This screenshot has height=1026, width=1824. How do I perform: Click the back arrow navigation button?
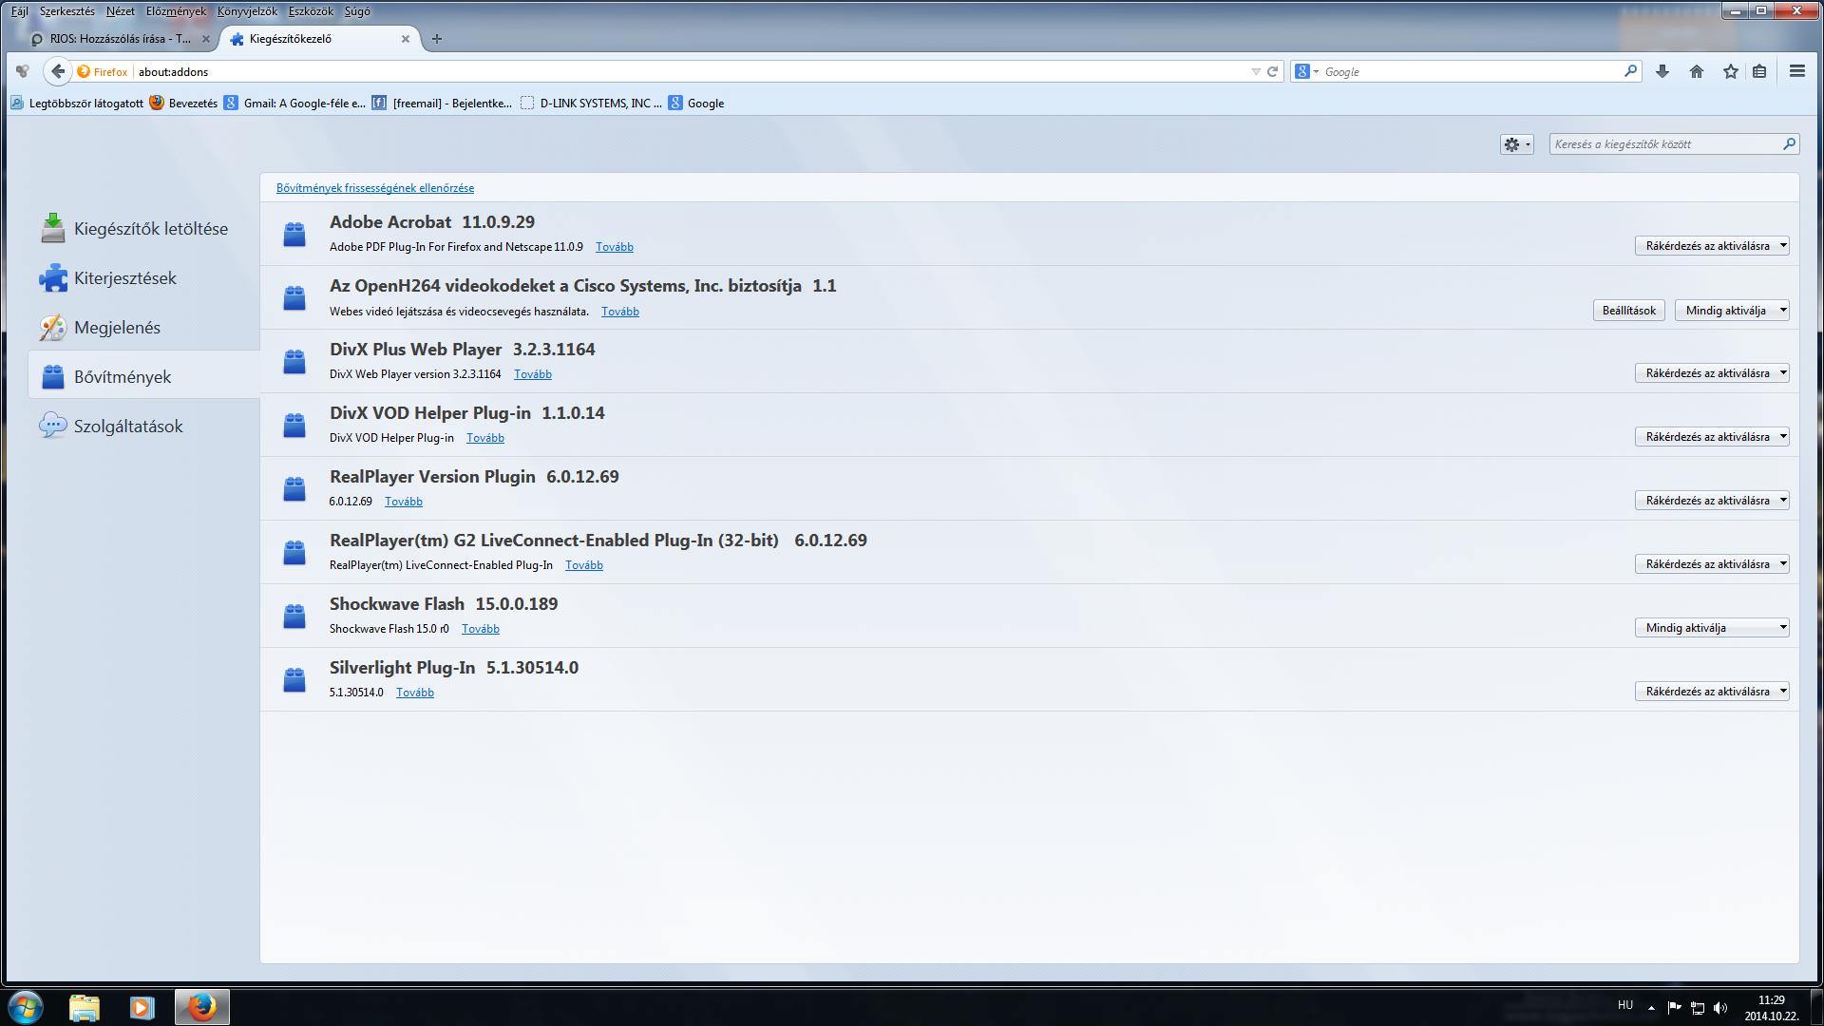[x=58, y=71]
